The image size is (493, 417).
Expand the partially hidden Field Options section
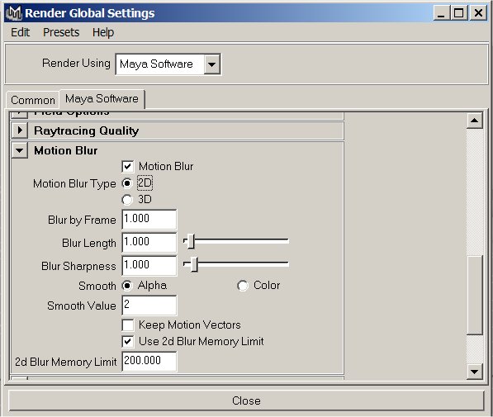(x=20, y=114)
